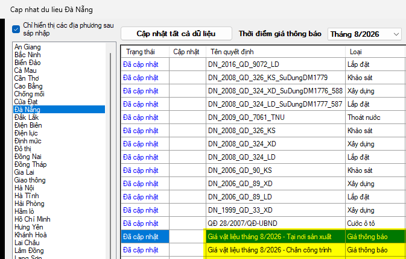
Task: Click QĐ 28/2007/QĐ-UBND row
Action: [263, 223]
